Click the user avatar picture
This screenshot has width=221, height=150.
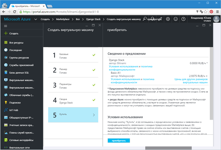coord(216,19)
